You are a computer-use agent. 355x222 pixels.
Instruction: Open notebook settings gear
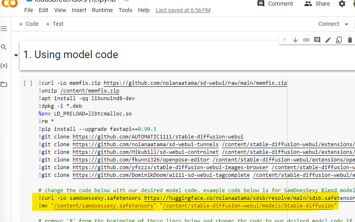pyautogui.click(x=342, y=4)
